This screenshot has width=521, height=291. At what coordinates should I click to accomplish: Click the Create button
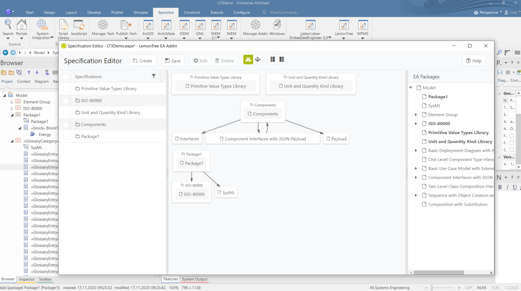coord(142,61)
